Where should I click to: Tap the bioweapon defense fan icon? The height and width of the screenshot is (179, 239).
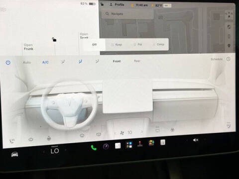pyautogui.click(x=172, y=130)
